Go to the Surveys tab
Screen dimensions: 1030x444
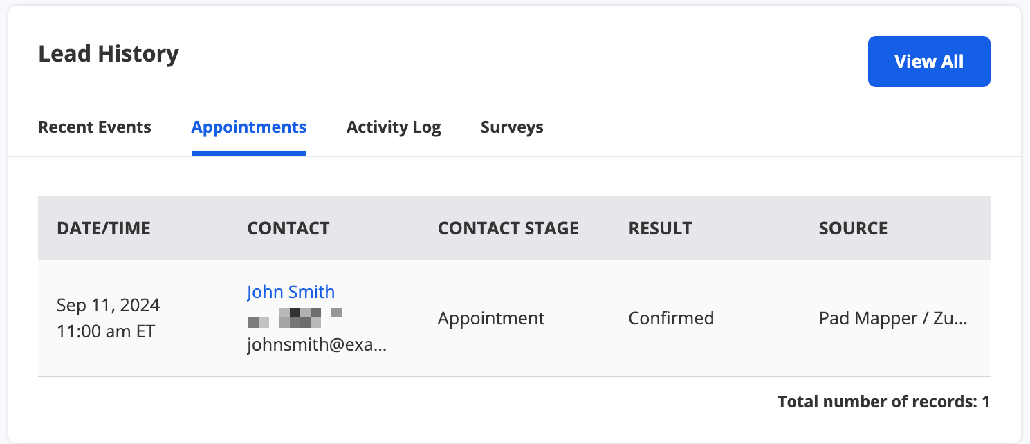[512, 127]
